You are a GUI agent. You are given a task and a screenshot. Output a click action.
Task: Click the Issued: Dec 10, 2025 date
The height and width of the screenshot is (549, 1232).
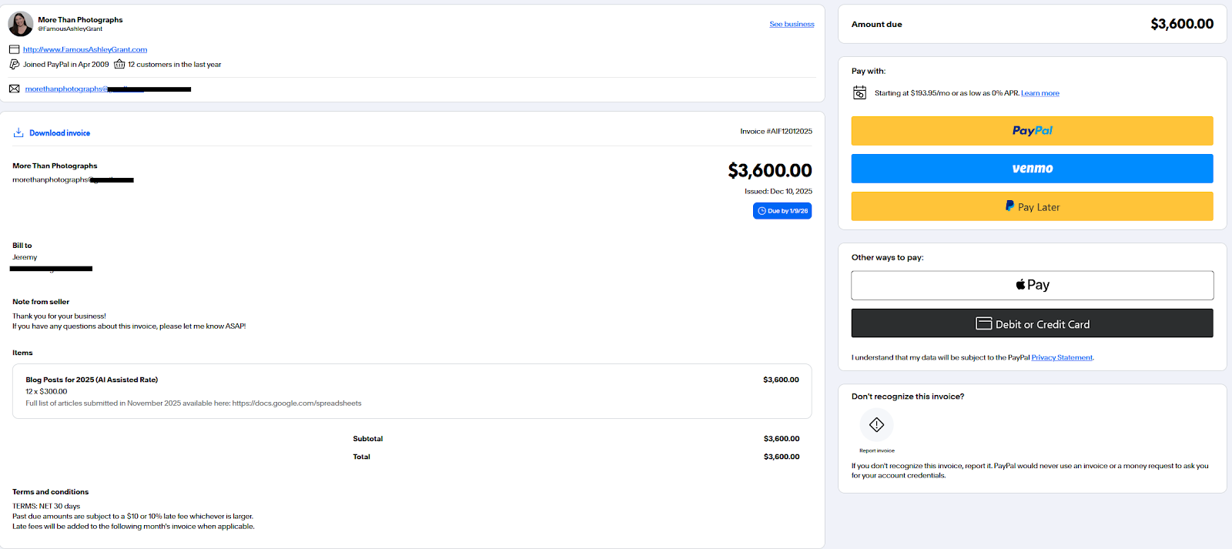pyautogui.click(x=778, y=191)
